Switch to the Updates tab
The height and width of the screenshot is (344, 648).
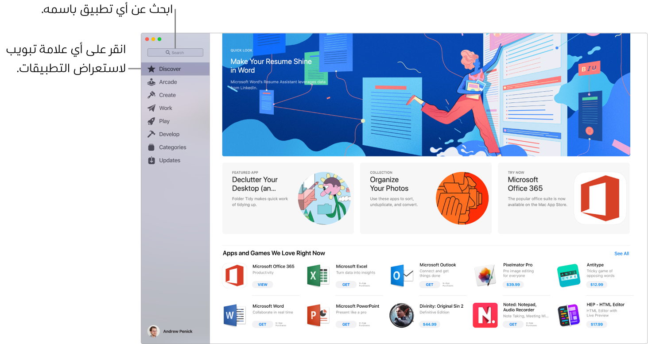pyautogui.click(x=169, y=160)
